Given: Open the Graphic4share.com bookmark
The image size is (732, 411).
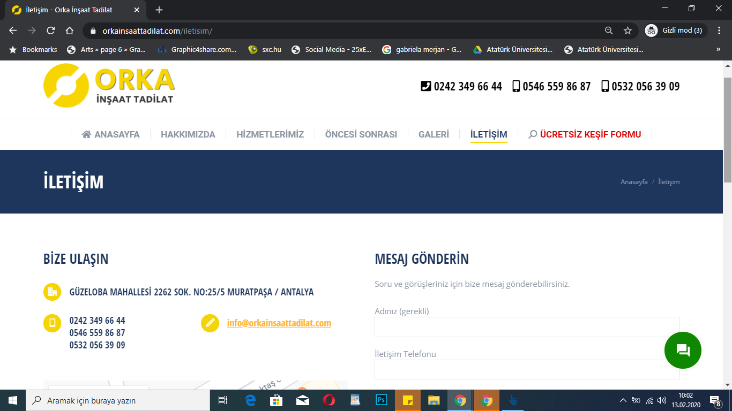Looking at the screenshot, I should tap(197, 49).
